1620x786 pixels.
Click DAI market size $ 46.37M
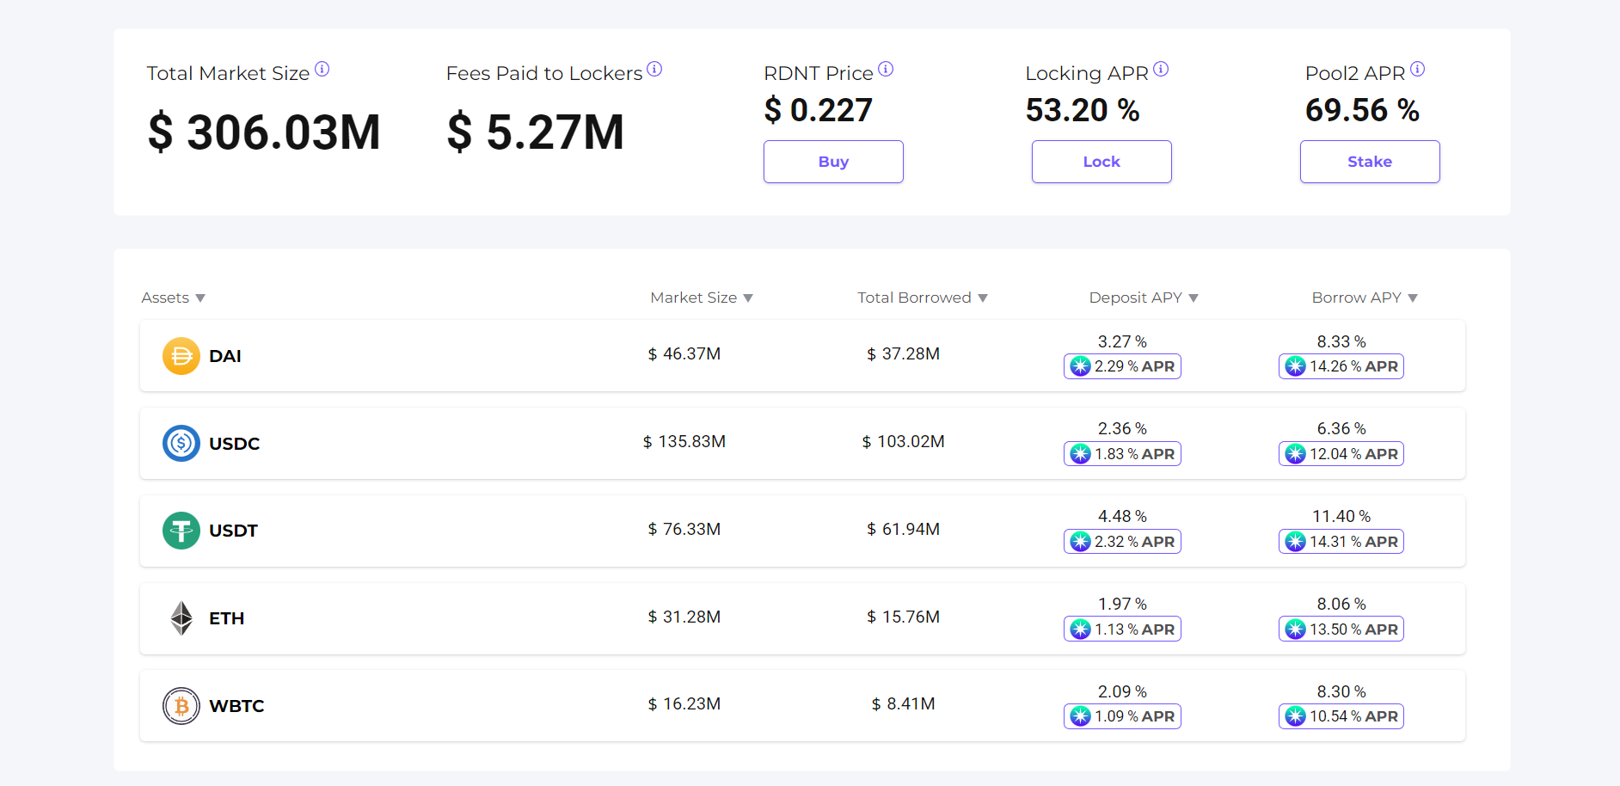pos(684,354)
